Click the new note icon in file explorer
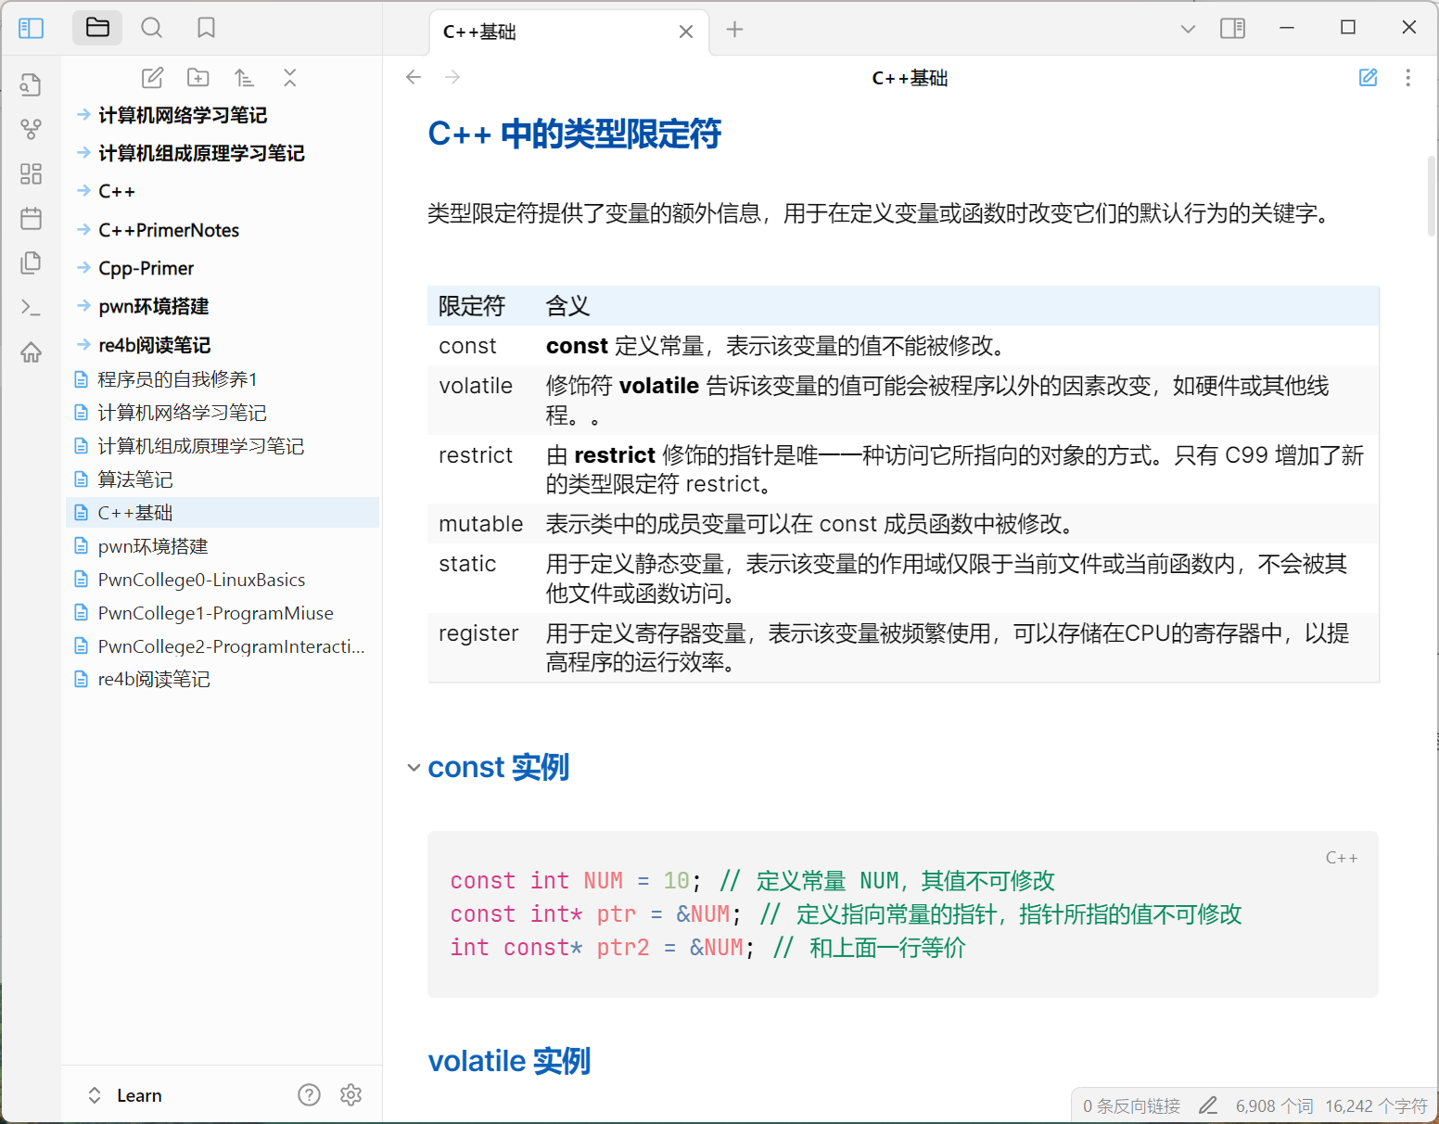This screenshot has width=1439, height=1124. point(152,78)
